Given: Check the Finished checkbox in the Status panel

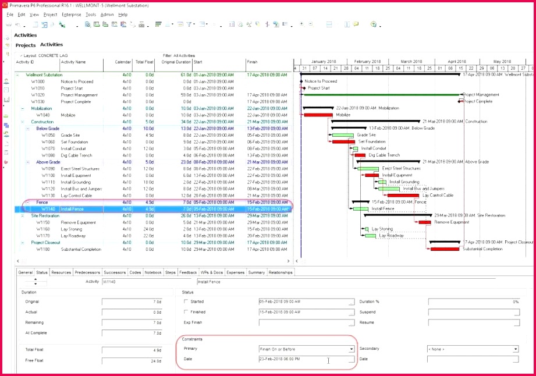Looking at the screenshot, I should 186,312.
